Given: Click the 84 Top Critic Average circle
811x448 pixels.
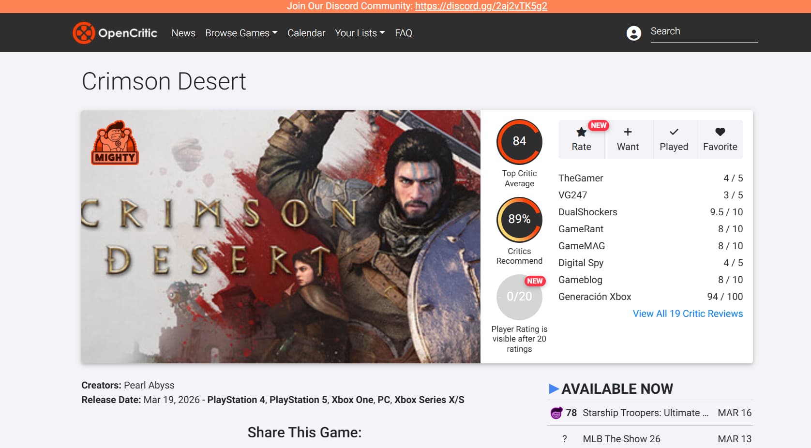Looking at the screenshot, I should [519, 141].
